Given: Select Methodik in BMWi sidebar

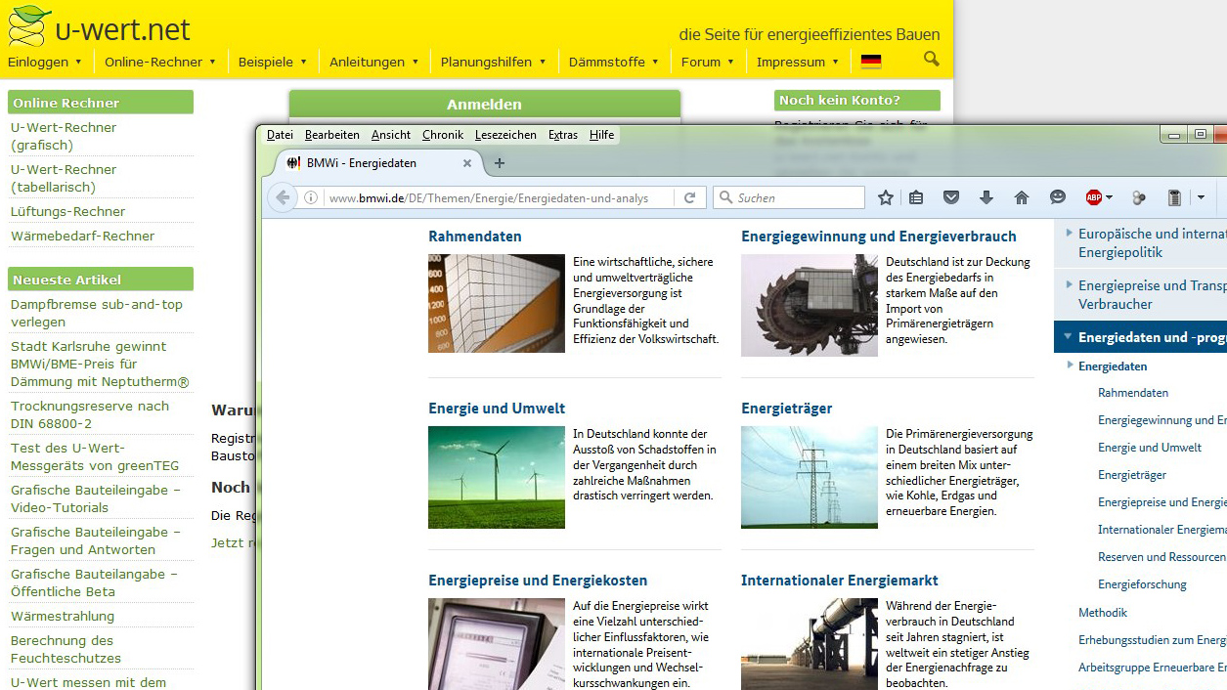Looking at the screenshot, I should [x=1103, y=613].
